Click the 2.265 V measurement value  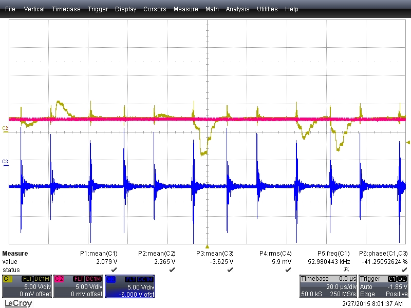pos(164,262)
